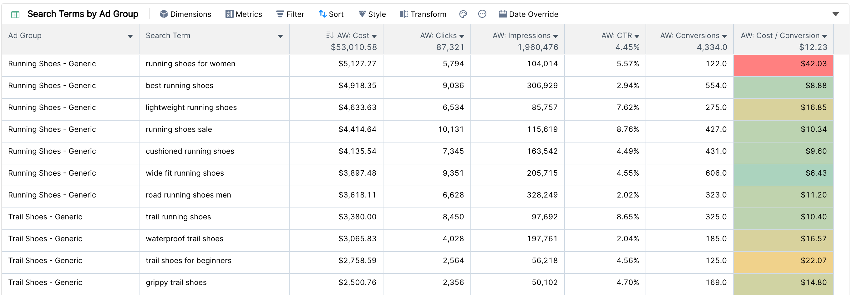Select the orange $22.07 cost per conversion cell

click(783, 262)
